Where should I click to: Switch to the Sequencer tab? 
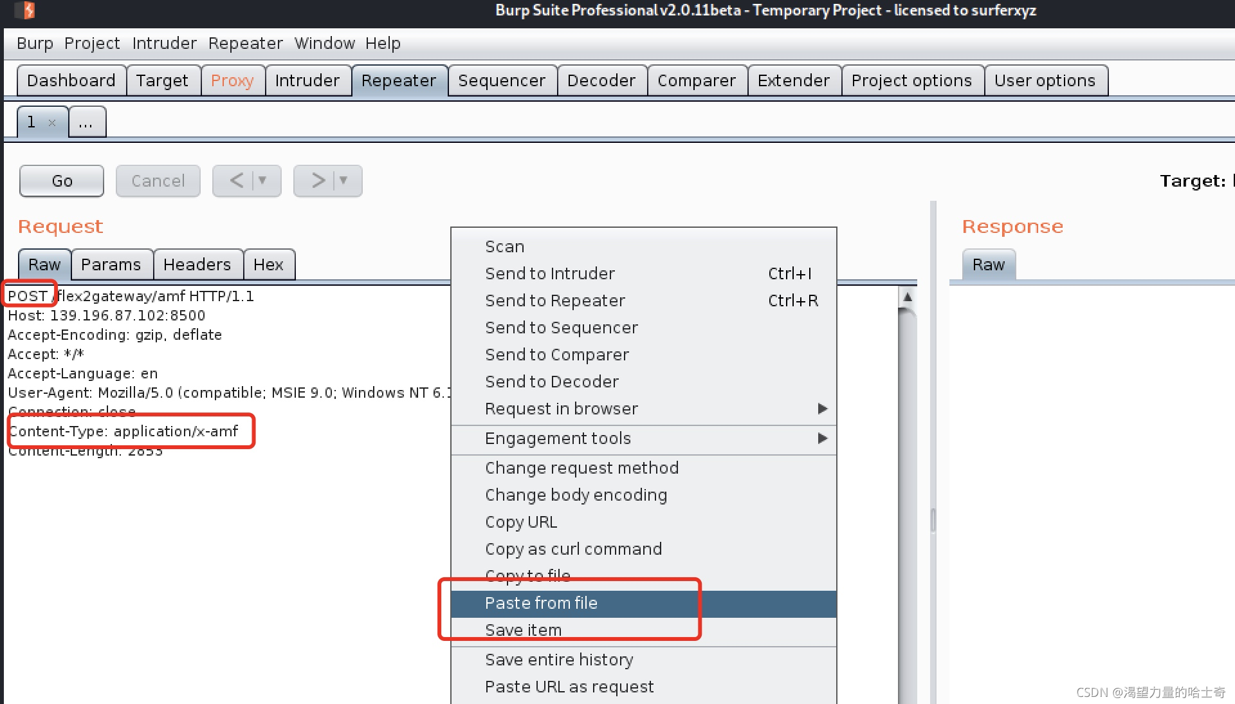[x=502, y=80]
